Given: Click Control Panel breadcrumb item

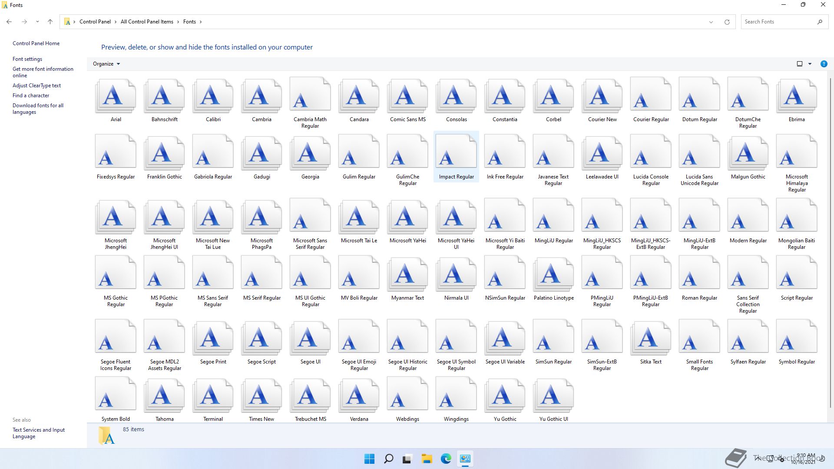Looking at the screenshot, I should (x=95, y=22).
